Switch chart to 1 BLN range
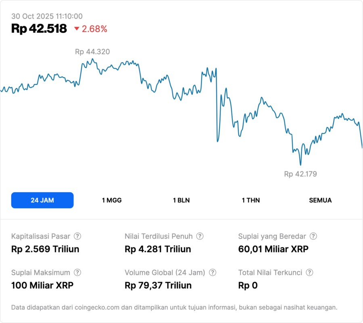 tap(181, 200)
